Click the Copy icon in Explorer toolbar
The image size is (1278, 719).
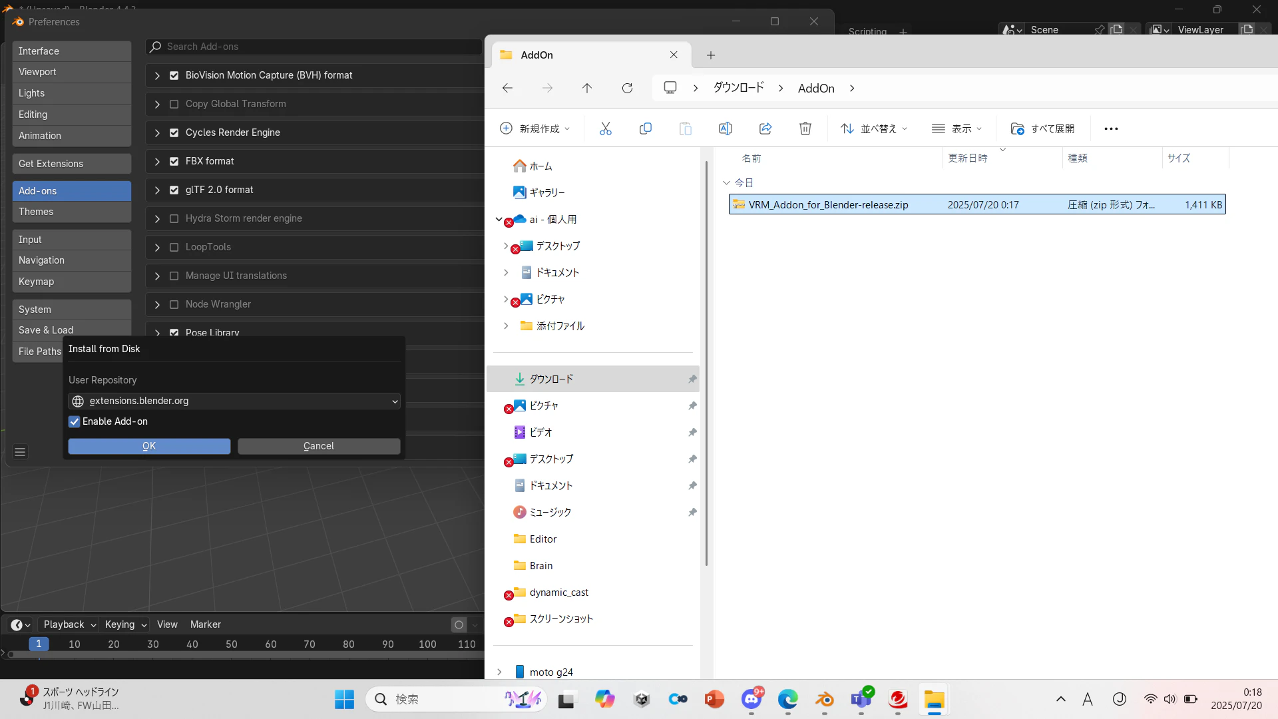pyautogui.click(x=645, y=128)
